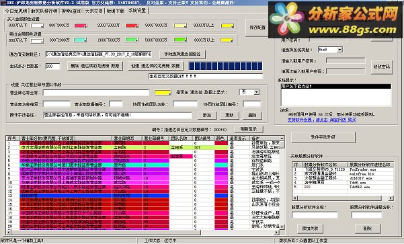404x244 pixels.
Task: Open the 今日龙虎榜 tab
Action: [x=16, y=11]
